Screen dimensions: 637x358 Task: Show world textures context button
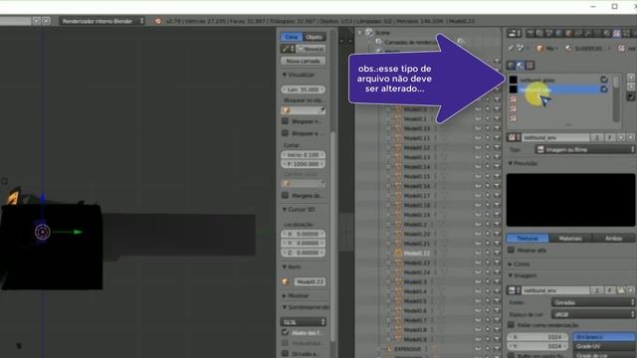tap(511, 66)
